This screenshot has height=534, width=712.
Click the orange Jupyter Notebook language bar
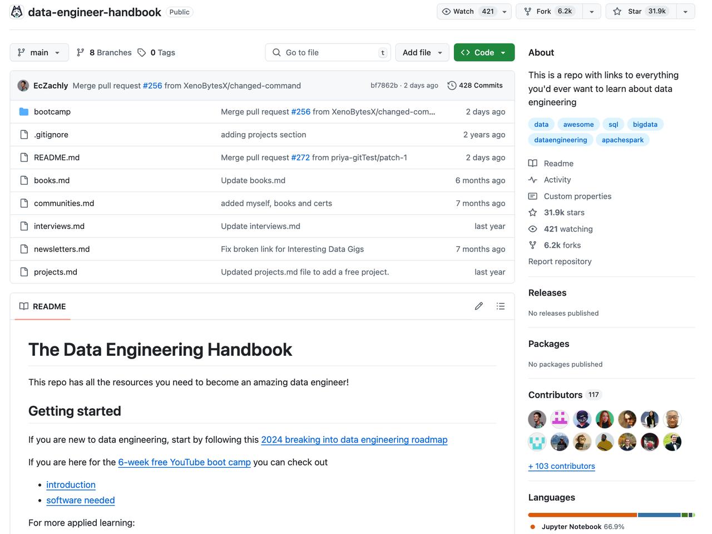pos(582,515)
